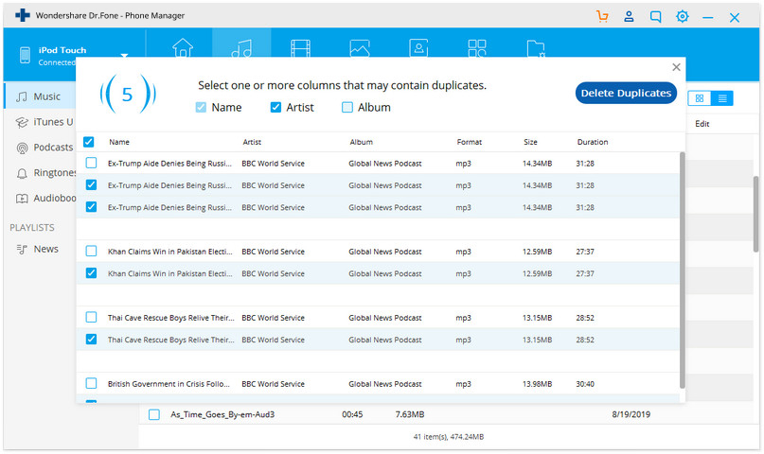Select Podcasts in the sidebar
The height and width of the screenshot is (454, 764).
point(44,147)
